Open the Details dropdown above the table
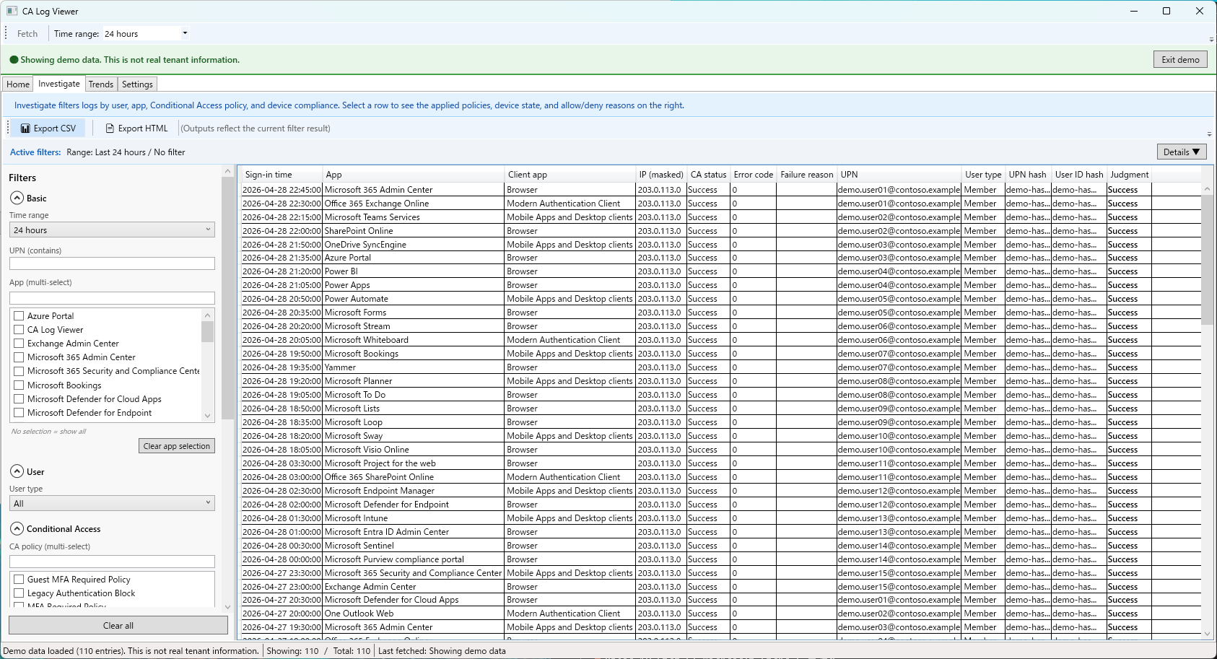This screenshot has height=659, width=1217. (x=1182, y=152)
